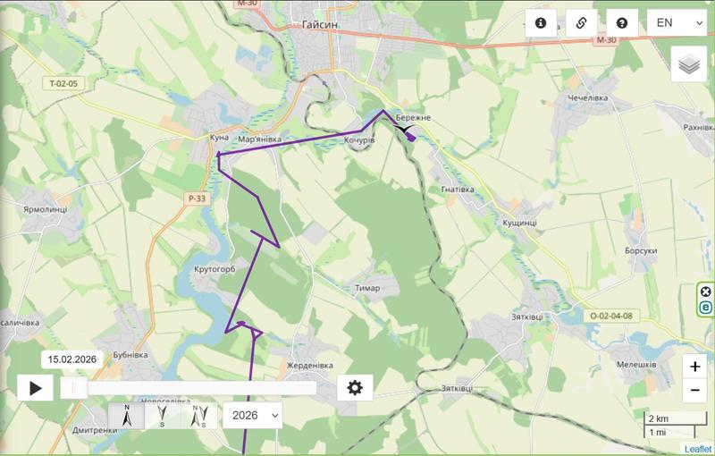Open the help question mark icon

point(622,23)
